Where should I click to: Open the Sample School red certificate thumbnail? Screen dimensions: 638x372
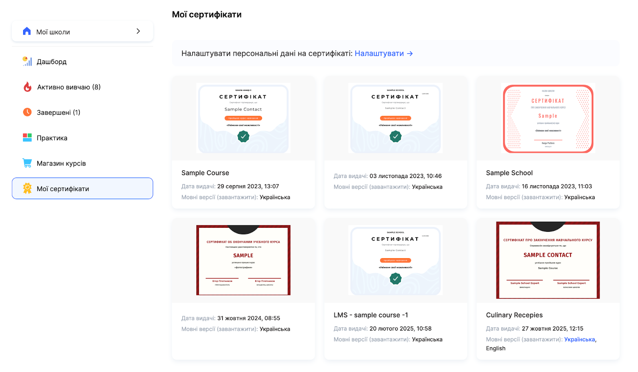tap(548, 118)
